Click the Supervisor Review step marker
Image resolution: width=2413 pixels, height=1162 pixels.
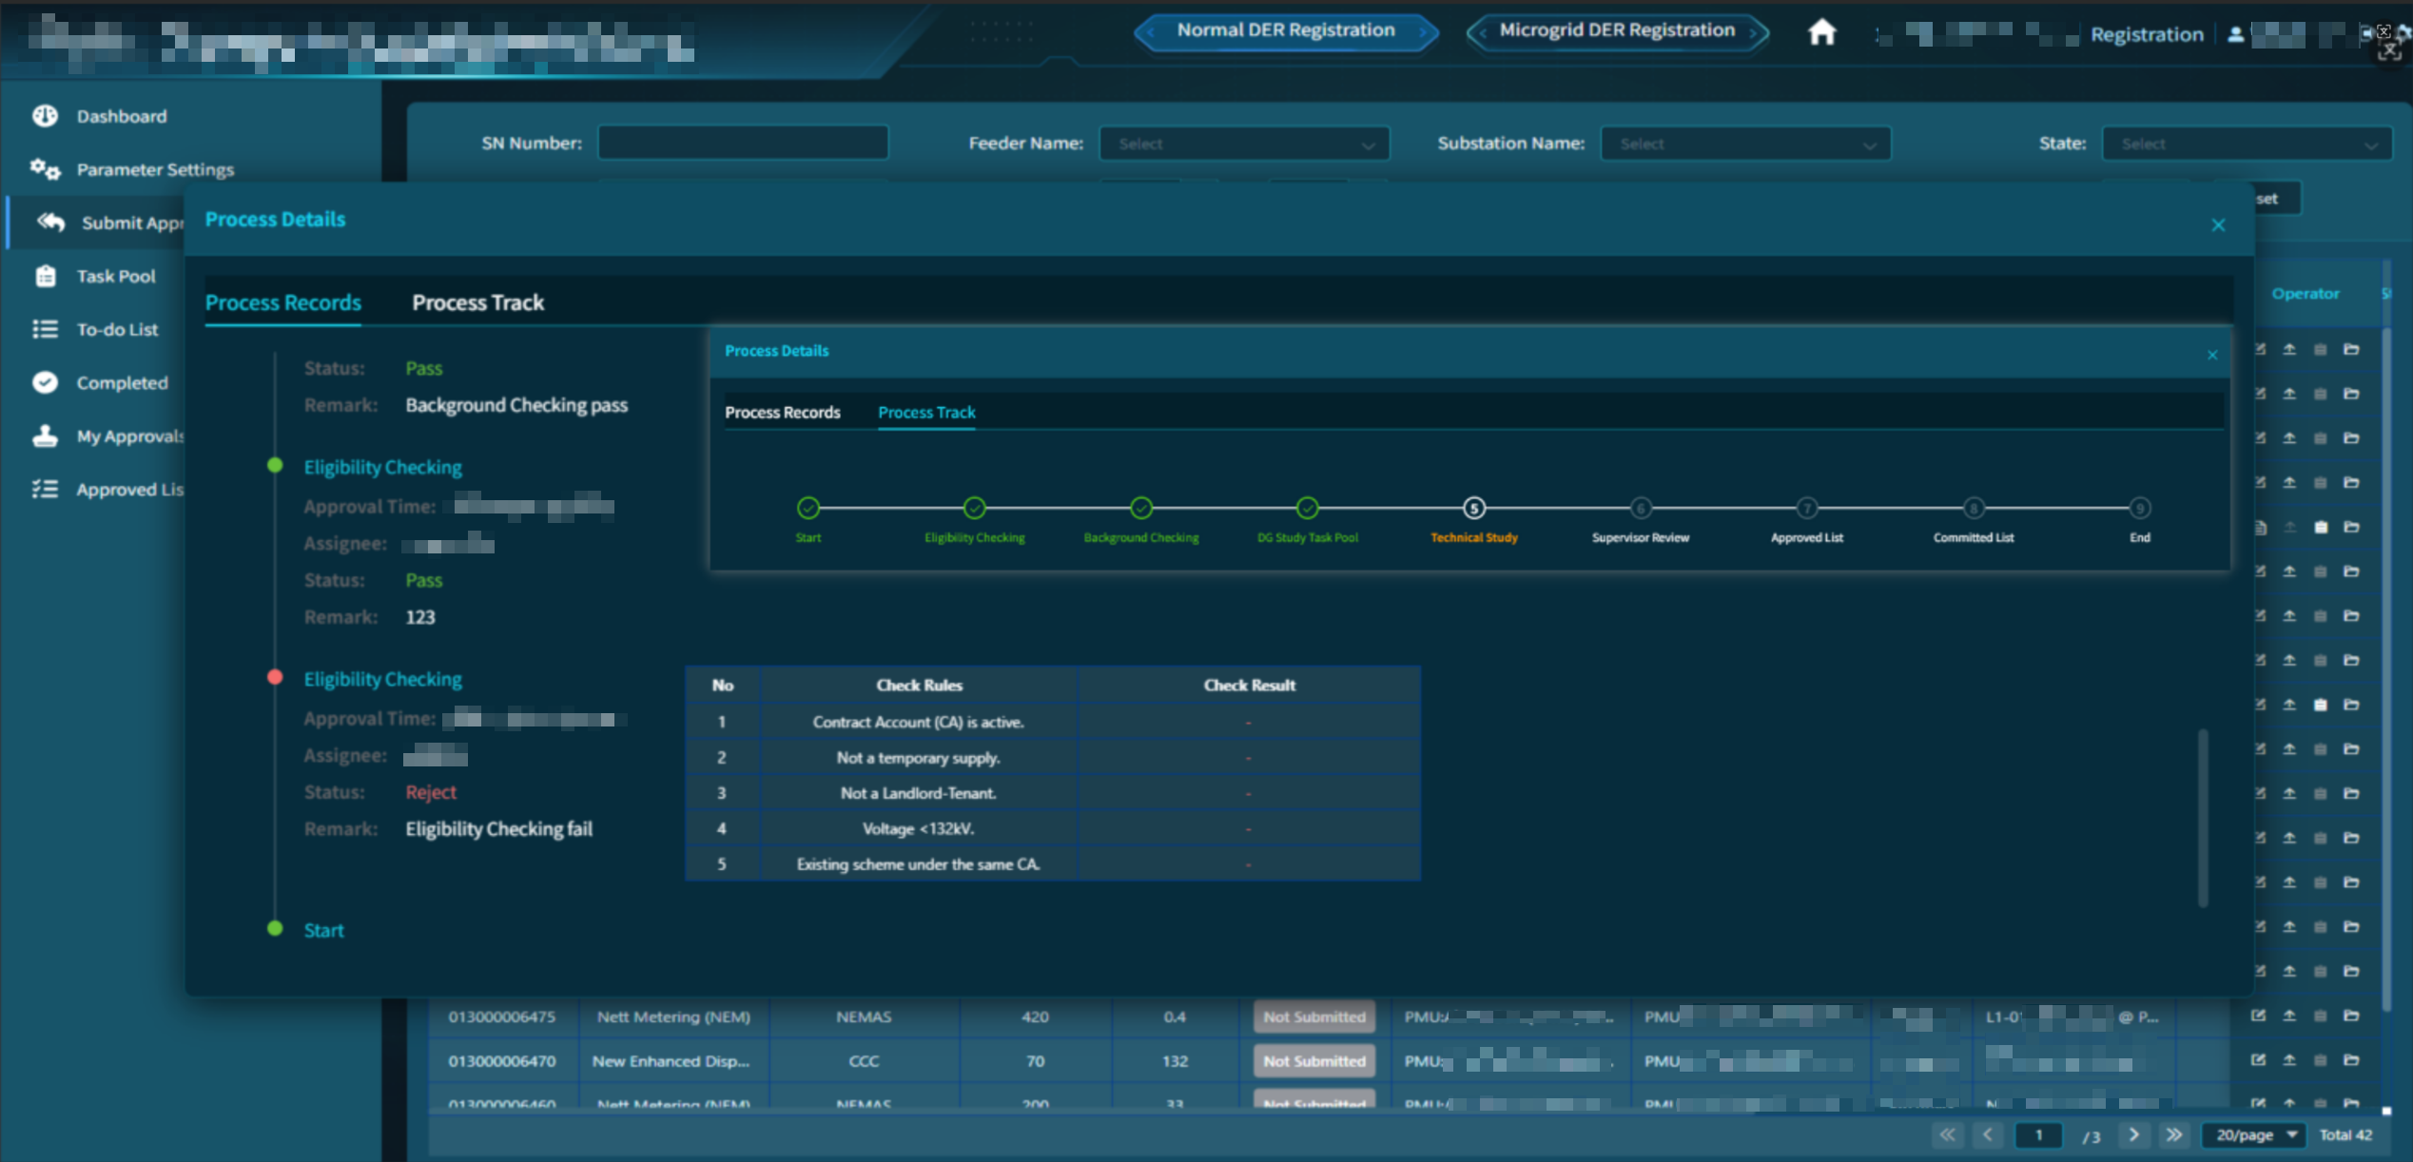click(x=1640, y=508)
